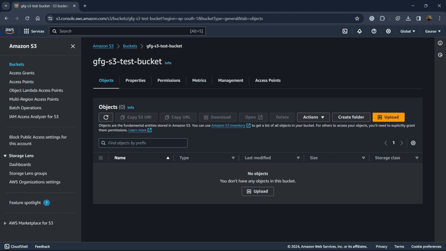Expand AWS Marketplace for S3
This screenshot has width=446, height=251.
coord(5,223)
